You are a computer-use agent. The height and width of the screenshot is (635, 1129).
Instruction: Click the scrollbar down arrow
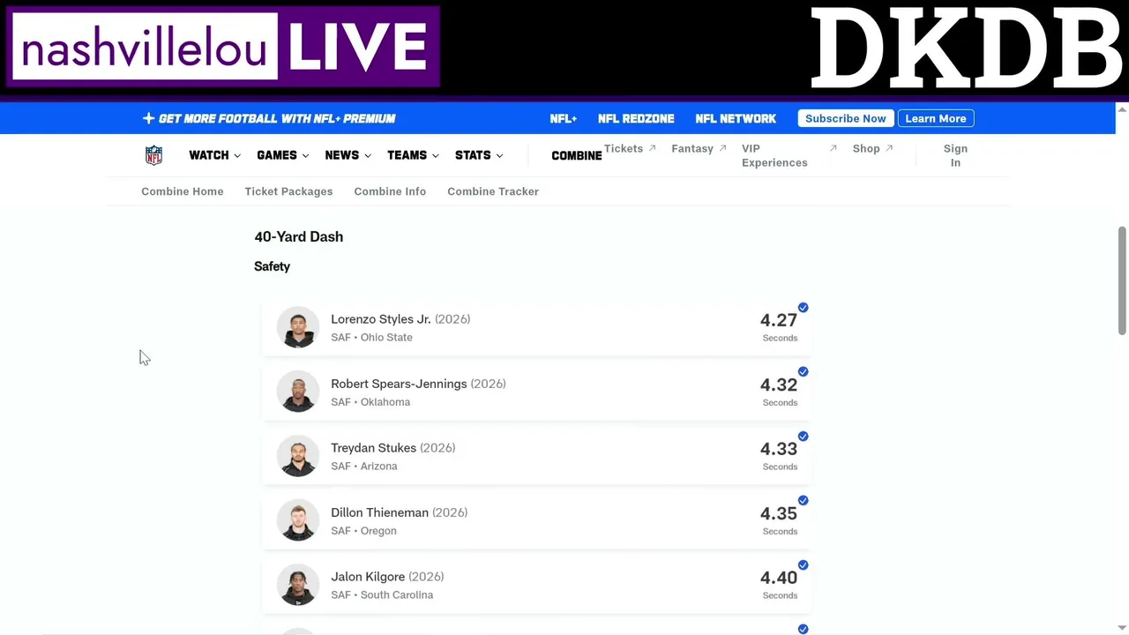pyautogui.click(x=1122, y=627)
